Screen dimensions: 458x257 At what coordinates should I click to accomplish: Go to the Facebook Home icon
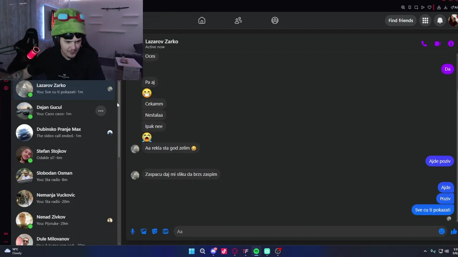click(x=202, y=20)
